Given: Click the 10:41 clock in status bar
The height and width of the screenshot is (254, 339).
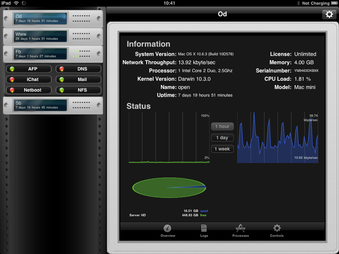Looking at the screenshot, I should pos(169,3).
